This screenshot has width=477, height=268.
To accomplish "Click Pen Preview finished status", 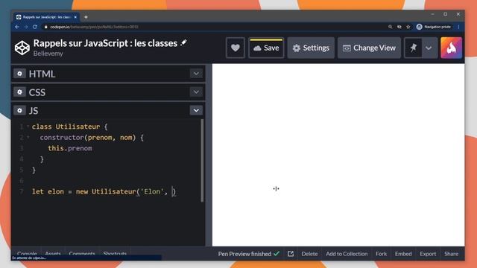I will [248, 254].
